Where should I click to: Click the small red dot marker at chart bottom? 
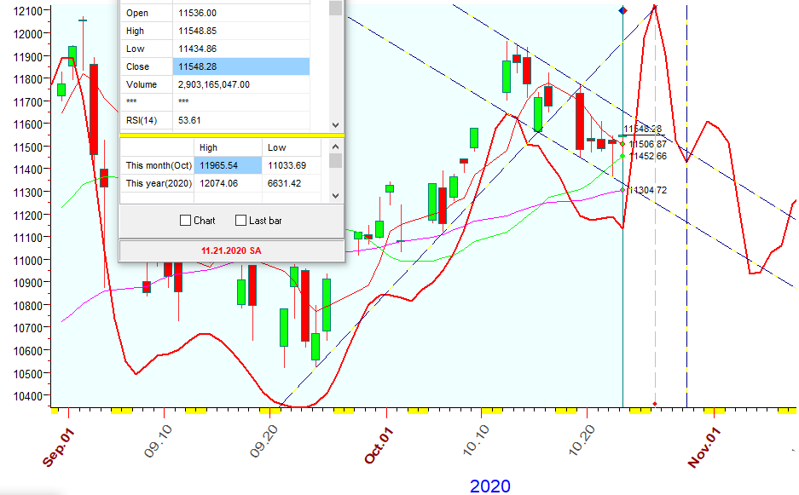coord(655,403)
